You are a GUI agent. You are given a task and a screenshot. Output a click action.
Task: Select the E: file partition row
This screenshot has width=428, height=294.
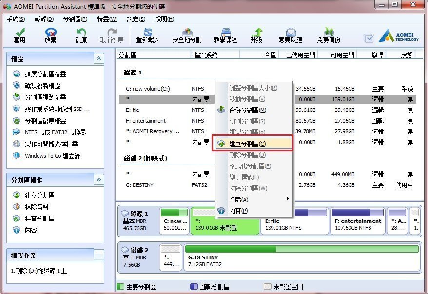click(268, 110)
